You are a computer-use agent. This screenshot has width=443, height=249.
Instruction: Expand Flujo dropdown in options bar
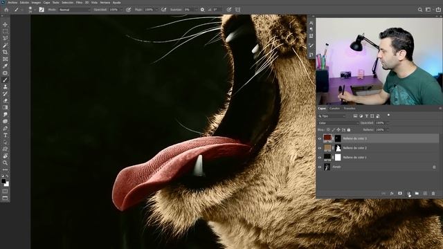(x=156, y=10)
